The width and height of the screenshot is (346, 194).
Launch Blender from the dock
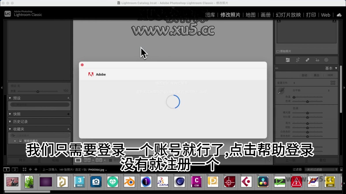click(129, 182)
